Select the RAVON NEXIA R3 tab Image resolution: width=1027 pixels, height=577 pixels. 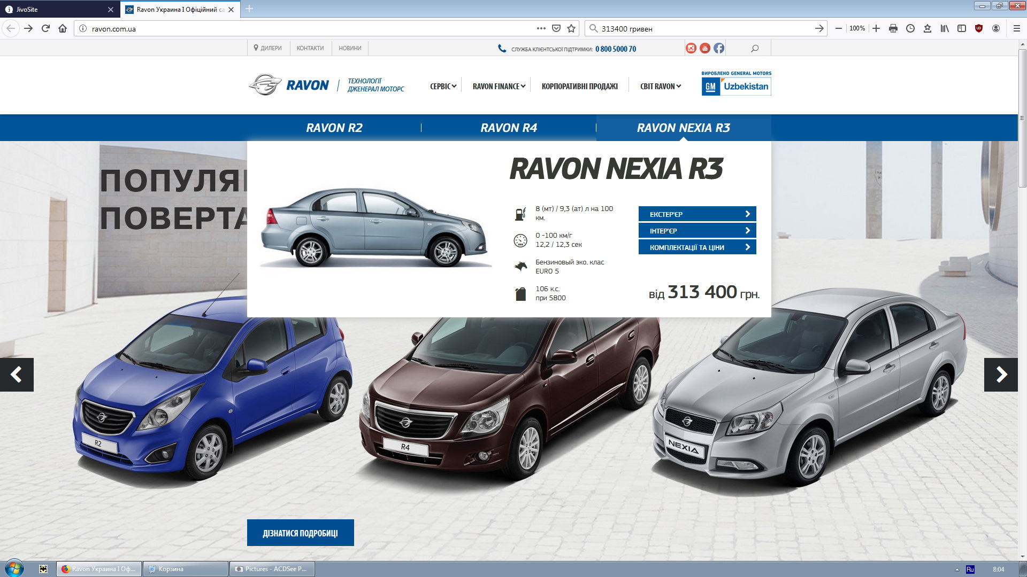pyautogui.click(x=684, y=128)
